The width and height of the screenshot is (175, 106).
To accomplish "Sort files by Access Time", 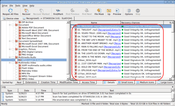I will [88, 82].
